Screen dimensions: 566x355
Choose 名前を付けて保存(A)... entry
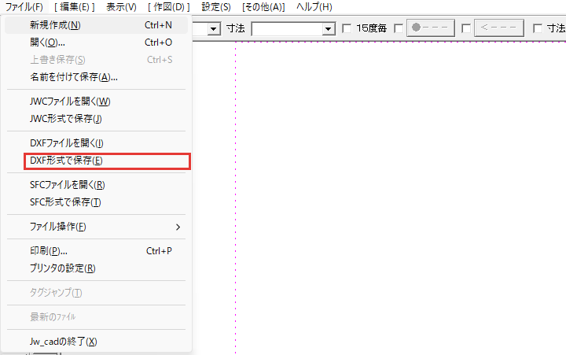click(x=97, y=77)
